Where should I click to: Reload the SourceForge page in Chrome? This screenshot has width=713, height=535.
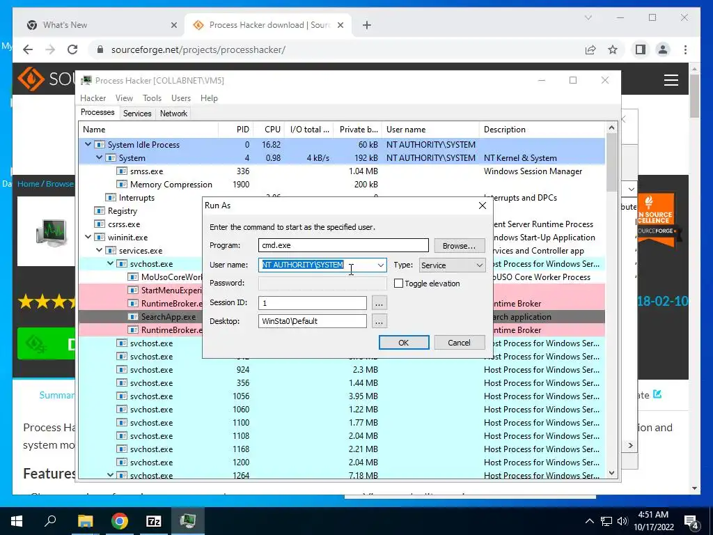(x=72, y=49)
